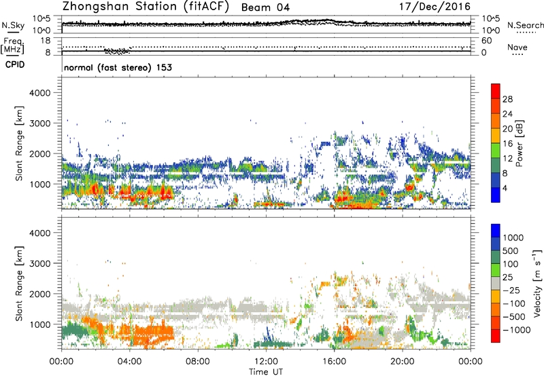Click 28 on the power colorbar

[507, 99]
